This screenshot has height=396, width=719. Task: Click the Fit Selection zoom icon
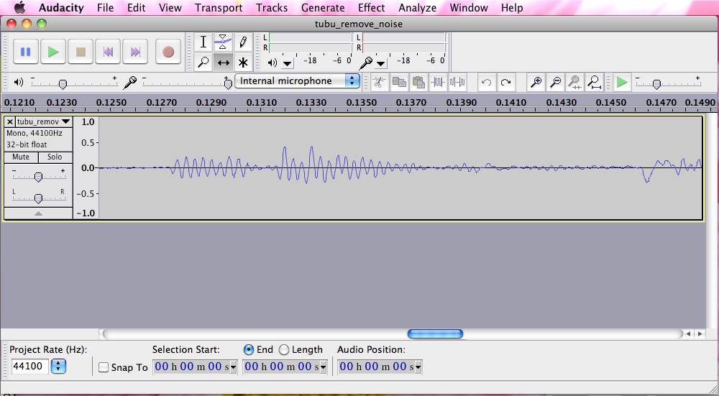pyautogui.click(x=574, y=82)
